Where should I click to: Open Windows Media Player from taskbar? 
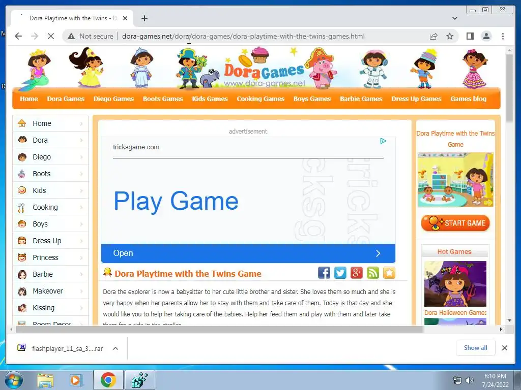coord(75,380)
